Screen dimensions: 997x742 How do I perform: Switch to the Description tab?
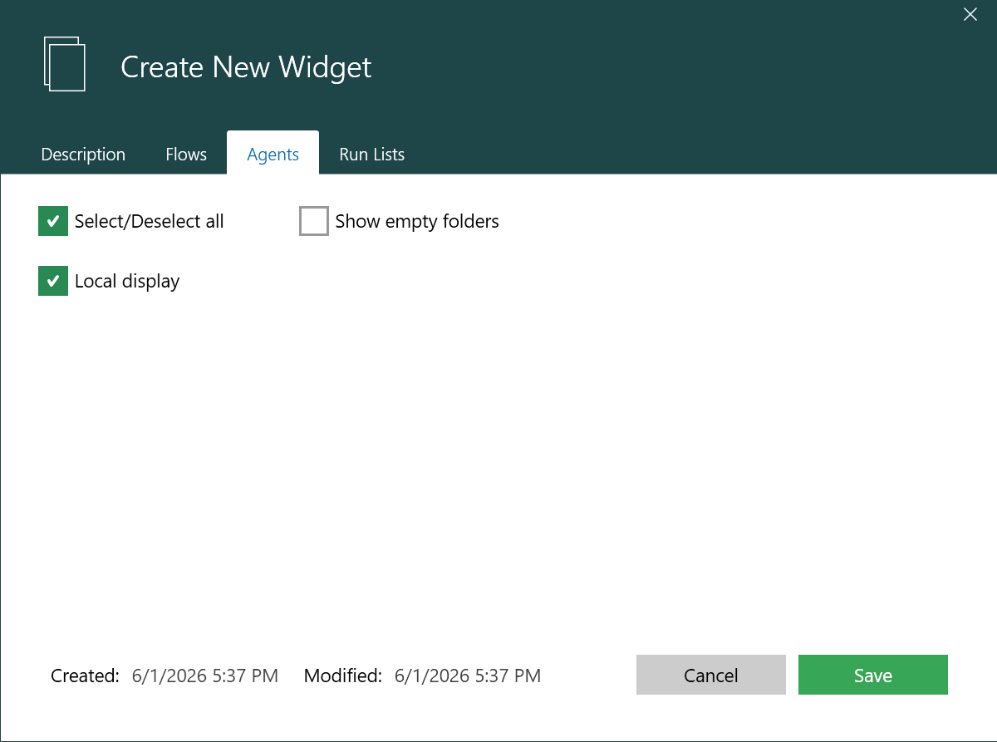click(83, 155)
